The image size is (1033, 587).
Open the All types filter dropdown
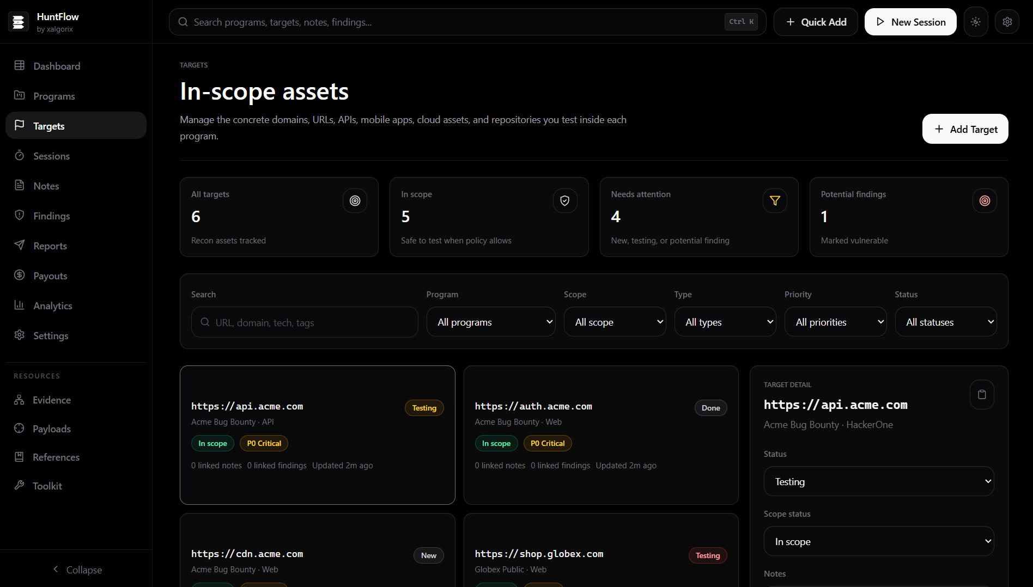(725, 322)
